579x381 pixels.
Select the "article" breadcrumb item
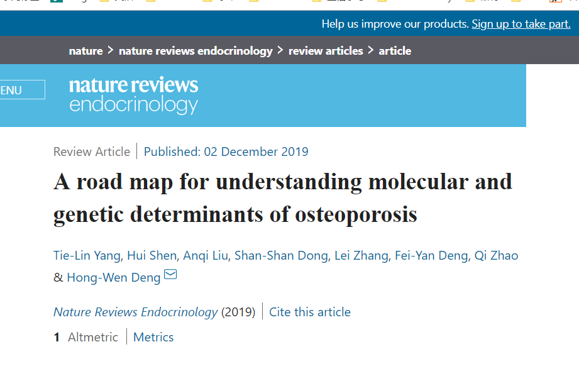click(x=395, y=51)
